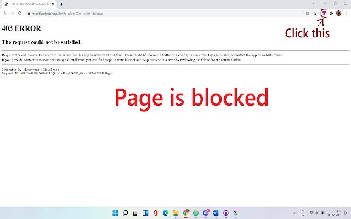Open the clock and date panel
Viewport: 351px width, 219px height.
coord(337,212)
